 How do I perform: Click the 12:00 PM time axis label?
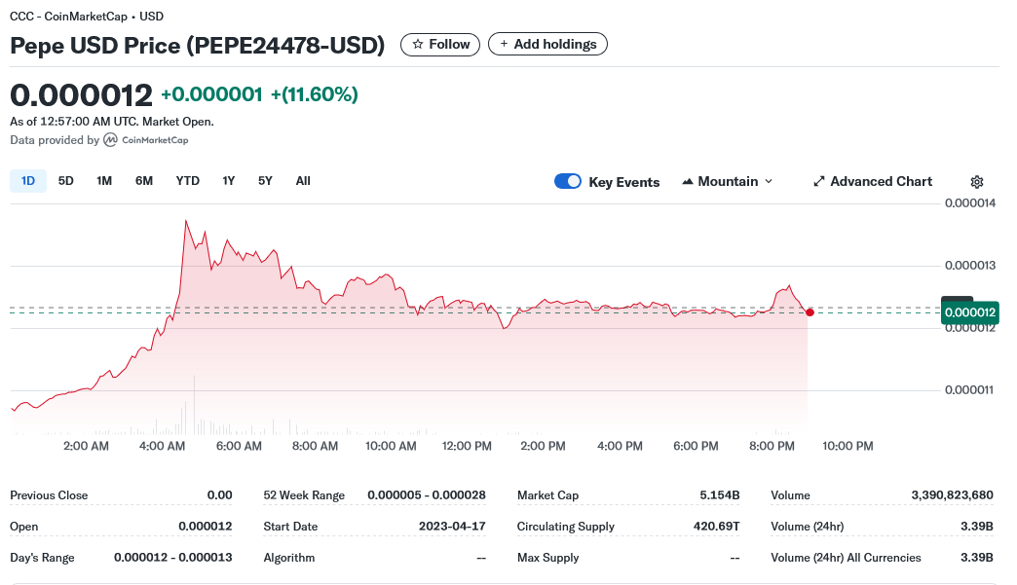coord(467,446)
